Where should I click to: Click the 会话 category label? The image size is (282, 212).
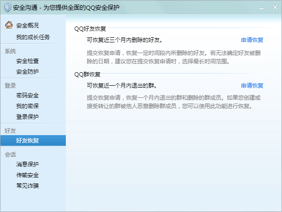[x=10, y=155]
